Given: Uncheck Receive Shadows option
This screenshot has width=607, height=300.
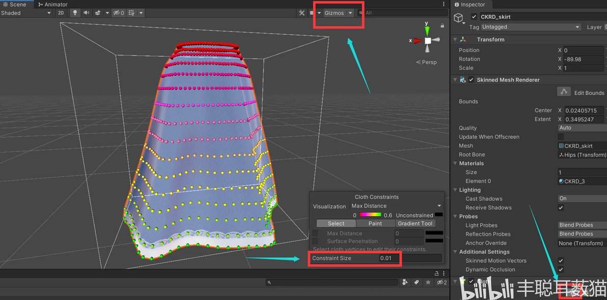Looking at the screenshot, I should [561, 207].
